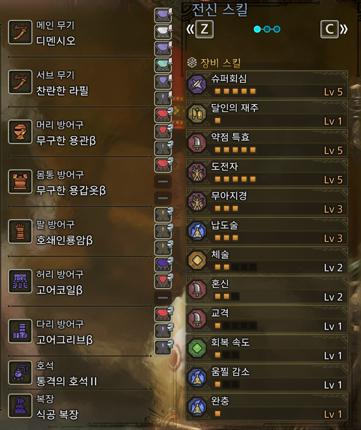Click the leg armor 고어그리브β icon

[x=20, y=331]
